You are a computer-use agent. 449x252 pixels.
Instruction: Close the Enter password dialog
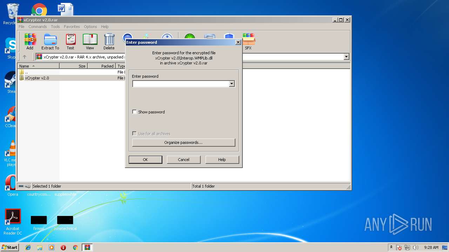point(238,42)
